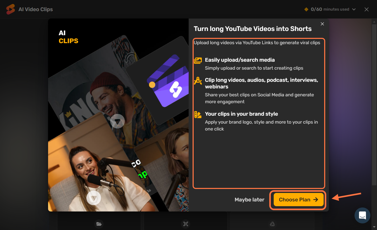Close the AI Video Clips window
This screenshot has height=230, width=377.
coord(366,9)
